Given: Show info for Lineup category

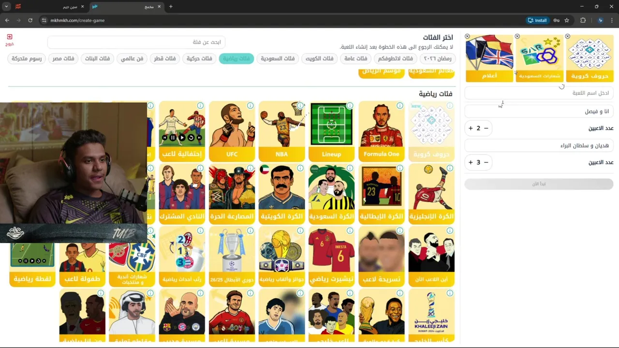Looking at the screenshot, I should 350,105.
